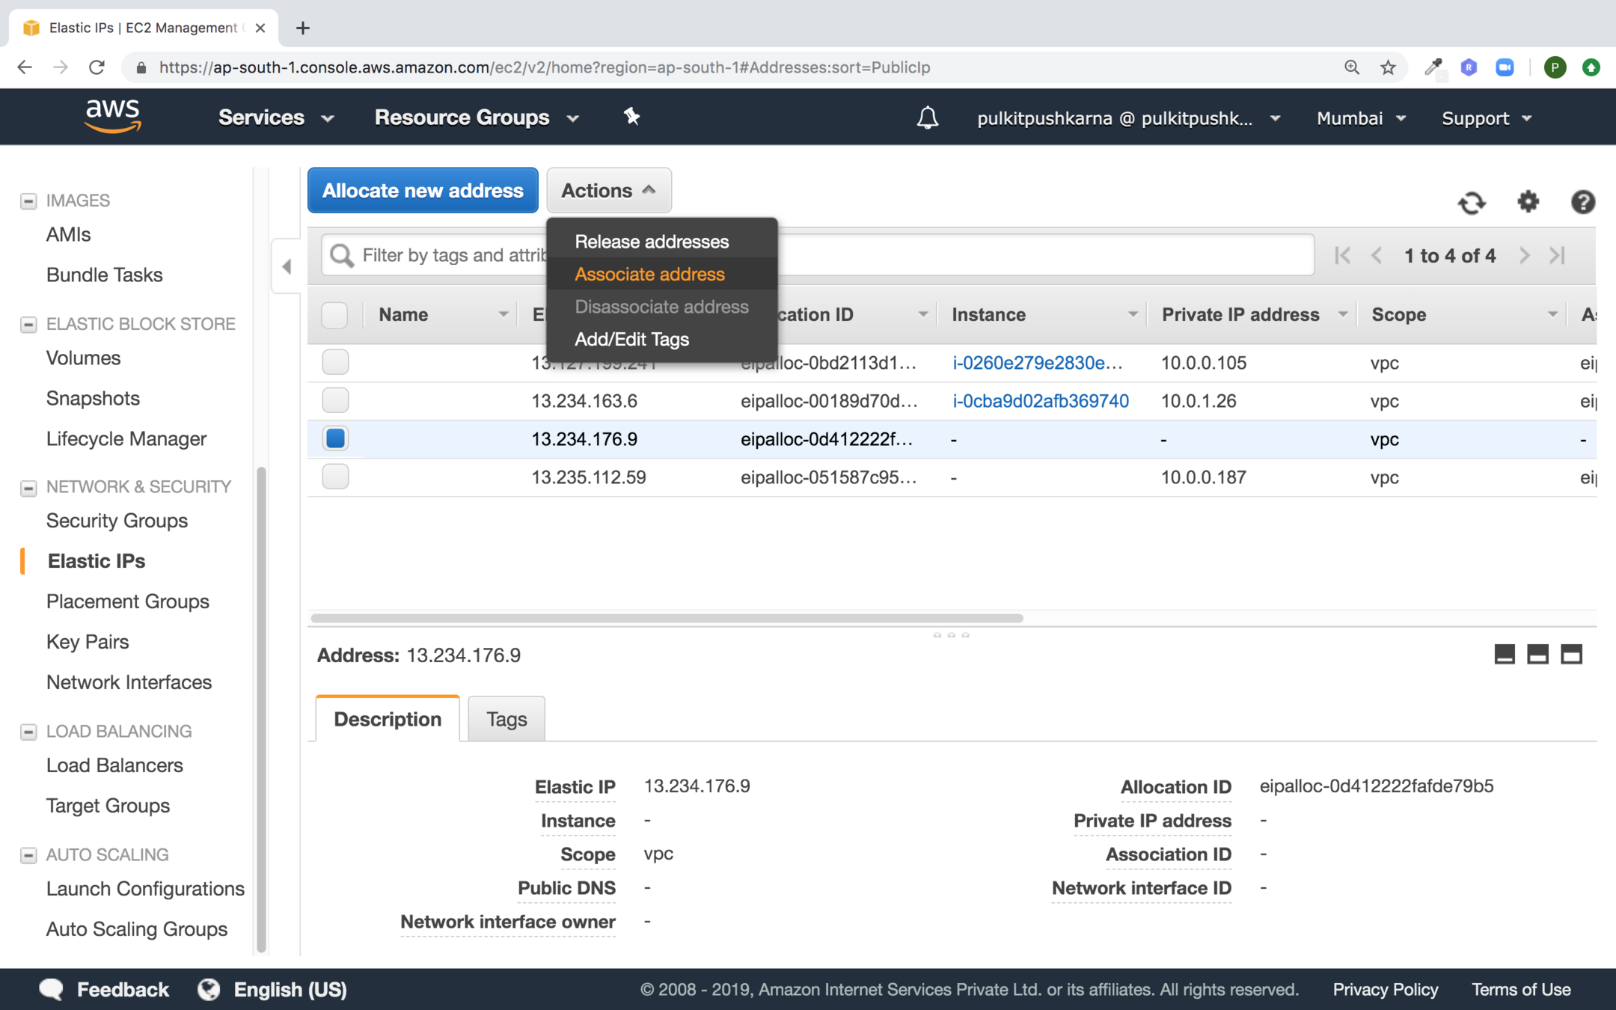Open the Zoom extension icon
Image resolution: width=1616 pixels, height=1010 pixels.
[x=1505, y=67]
